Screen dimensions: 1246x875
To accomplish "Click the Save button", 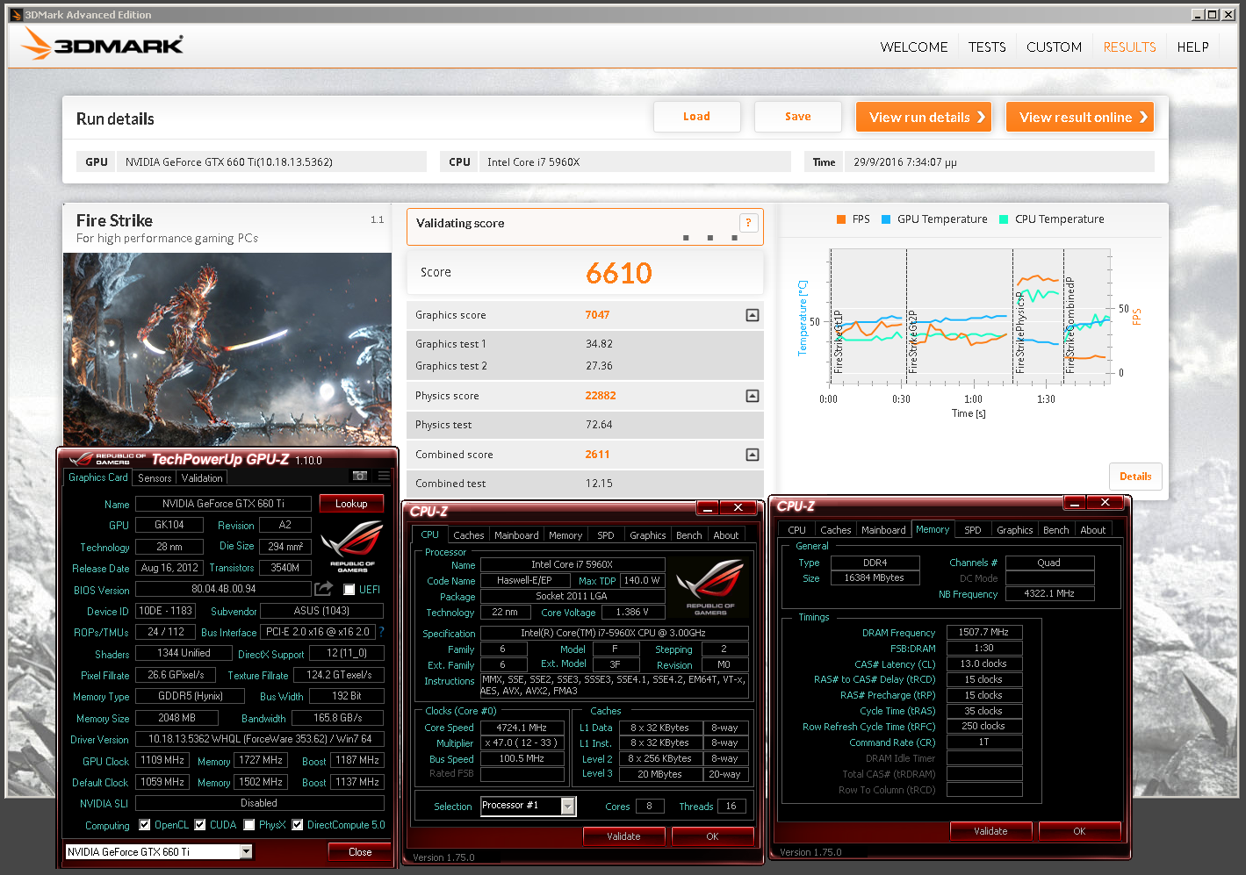I will 798,117.
